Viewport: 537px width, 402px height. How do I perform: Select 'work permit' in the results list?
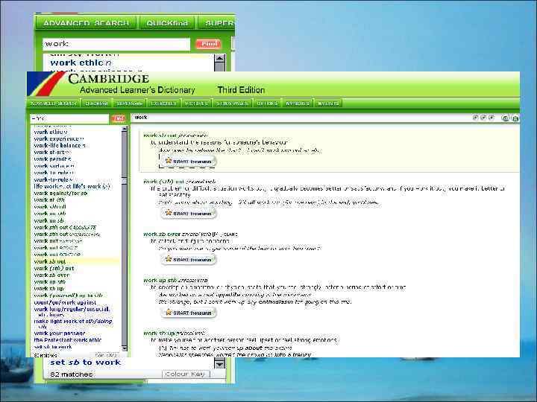(x=52, y=159)
